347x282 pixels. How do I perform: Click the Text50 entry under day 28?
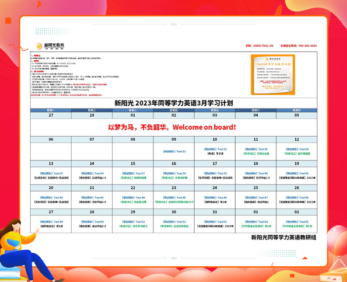[x=92, y=222]
